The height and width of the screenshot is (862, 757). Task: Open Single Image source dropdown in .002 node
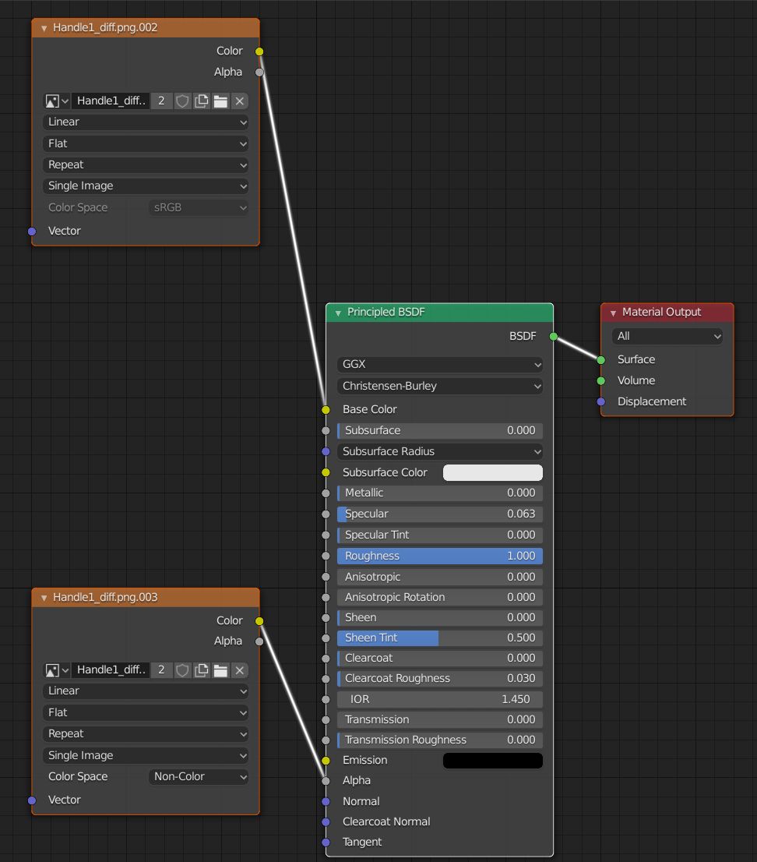click(x=146, y=186)
